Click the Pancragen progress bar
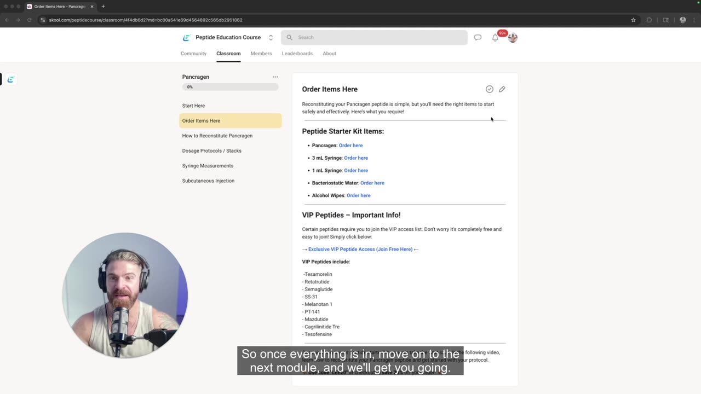 231,87
